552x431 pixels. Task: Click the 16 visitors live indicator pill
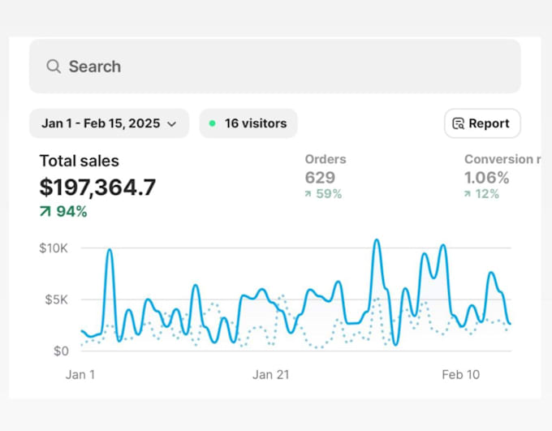click(248, 123)
